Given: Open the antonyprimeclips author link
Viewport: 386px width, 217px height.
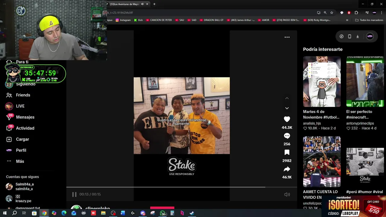Looking at the screenshot, I should [360, 123].
